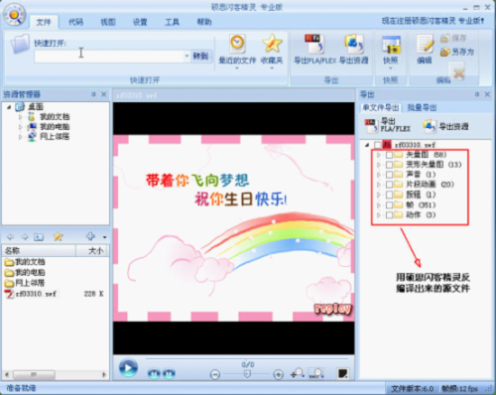Viewport: 496px width, 395px height.
Task: Check the 按钮 (1) checkbox
Action: pyautogui.click(x=389, y=195)
